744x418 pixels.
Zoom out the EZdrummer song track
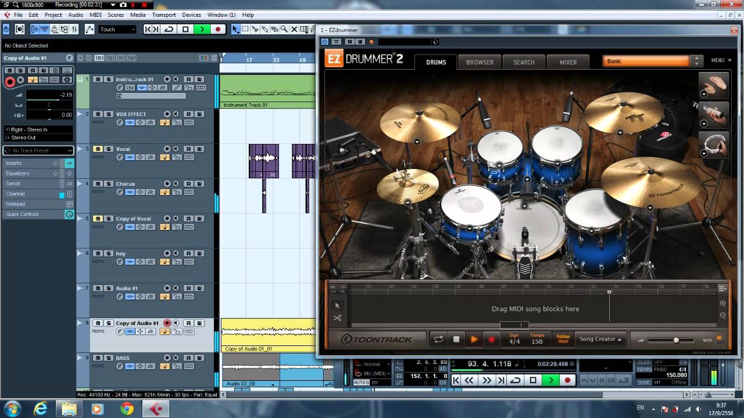(722, 315)
